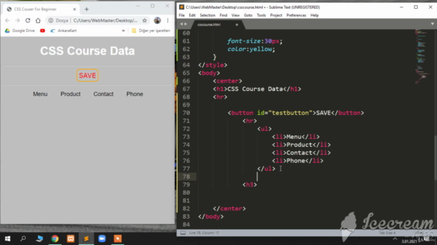Click Chrome's back navigation arrow

pos(8,20)
